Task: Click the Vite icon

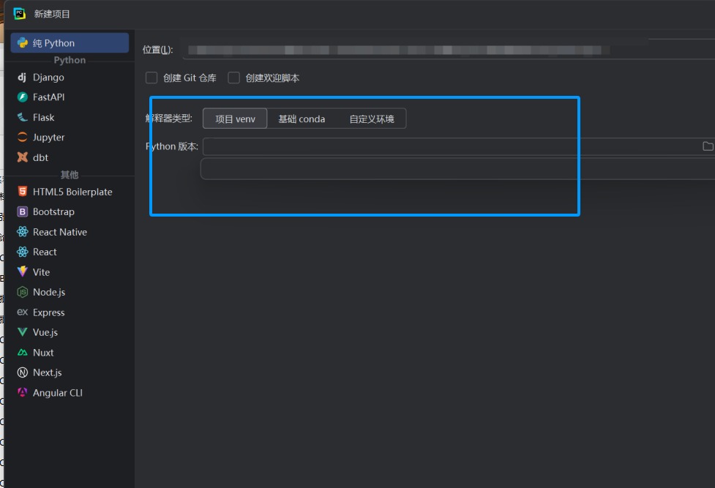Action: coord(23,272)
